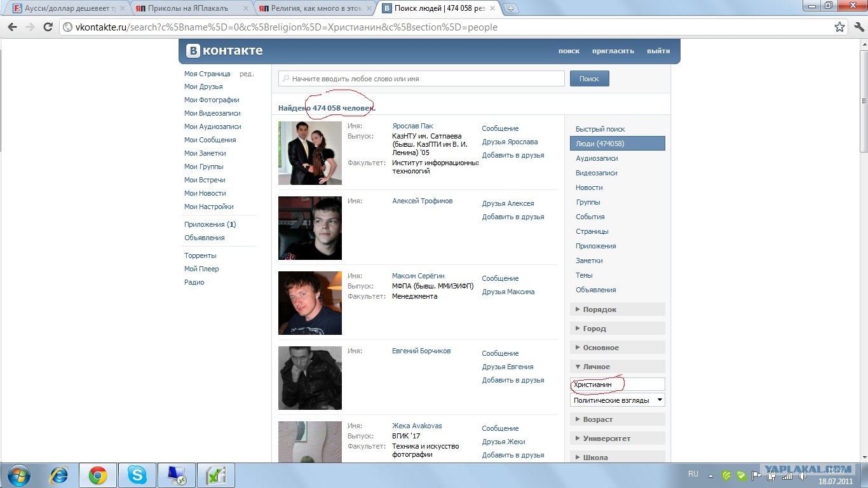Click the magnifier icon in the VK search box
This screenshot has height=488, width=868.
pos(285,79)
